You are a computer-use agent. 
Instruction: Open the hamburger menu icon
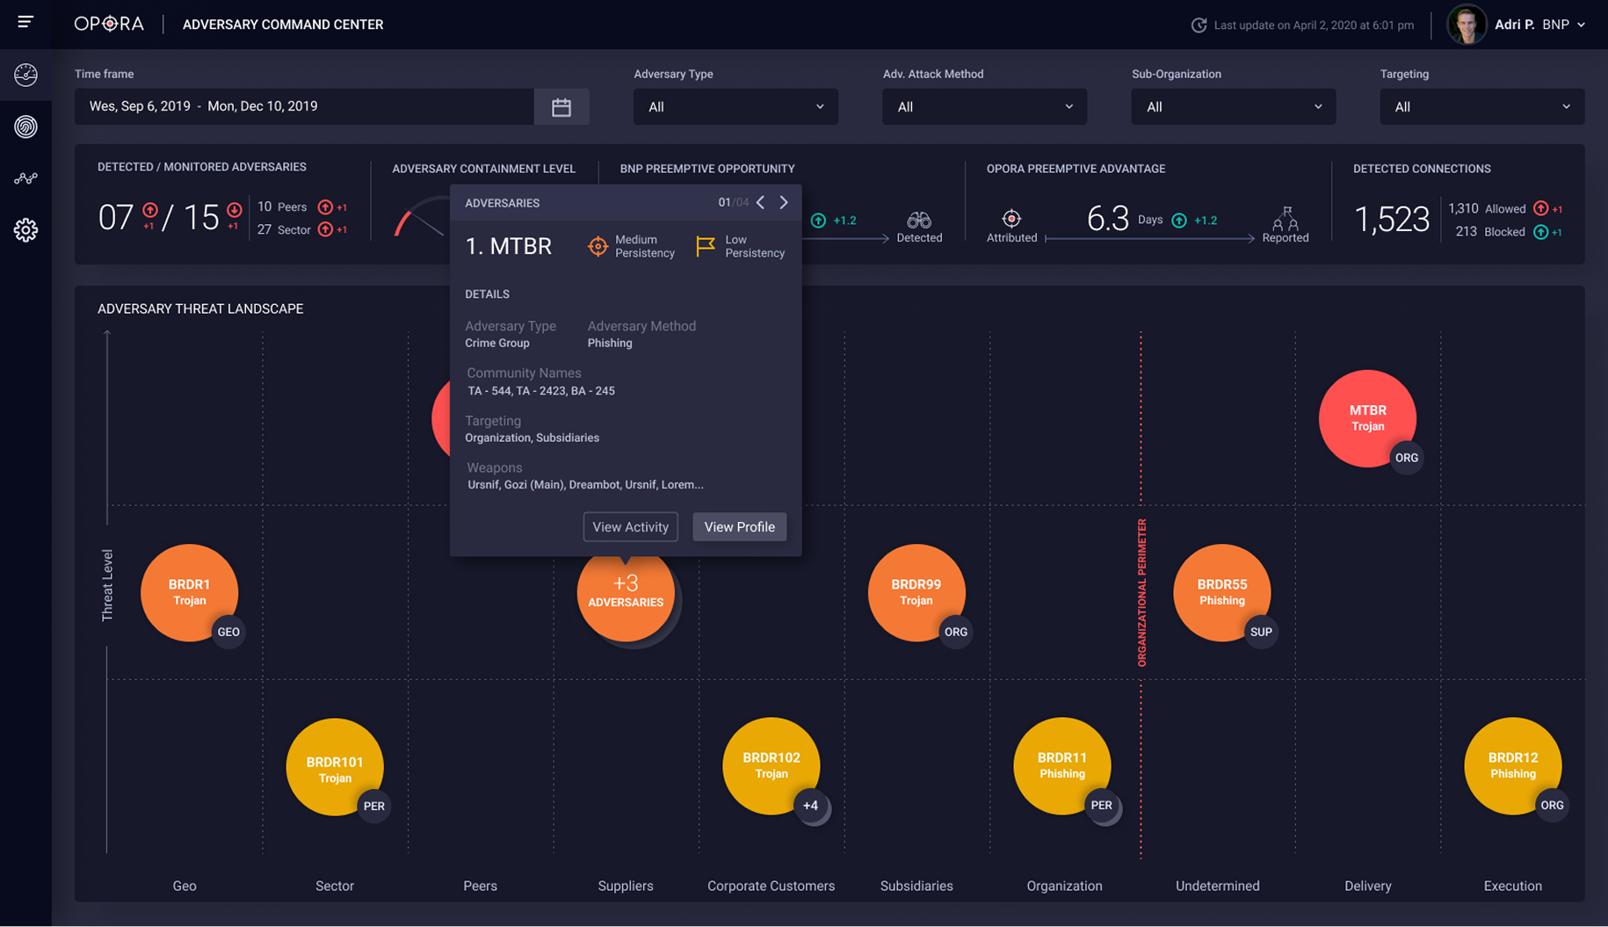point(25,22)
